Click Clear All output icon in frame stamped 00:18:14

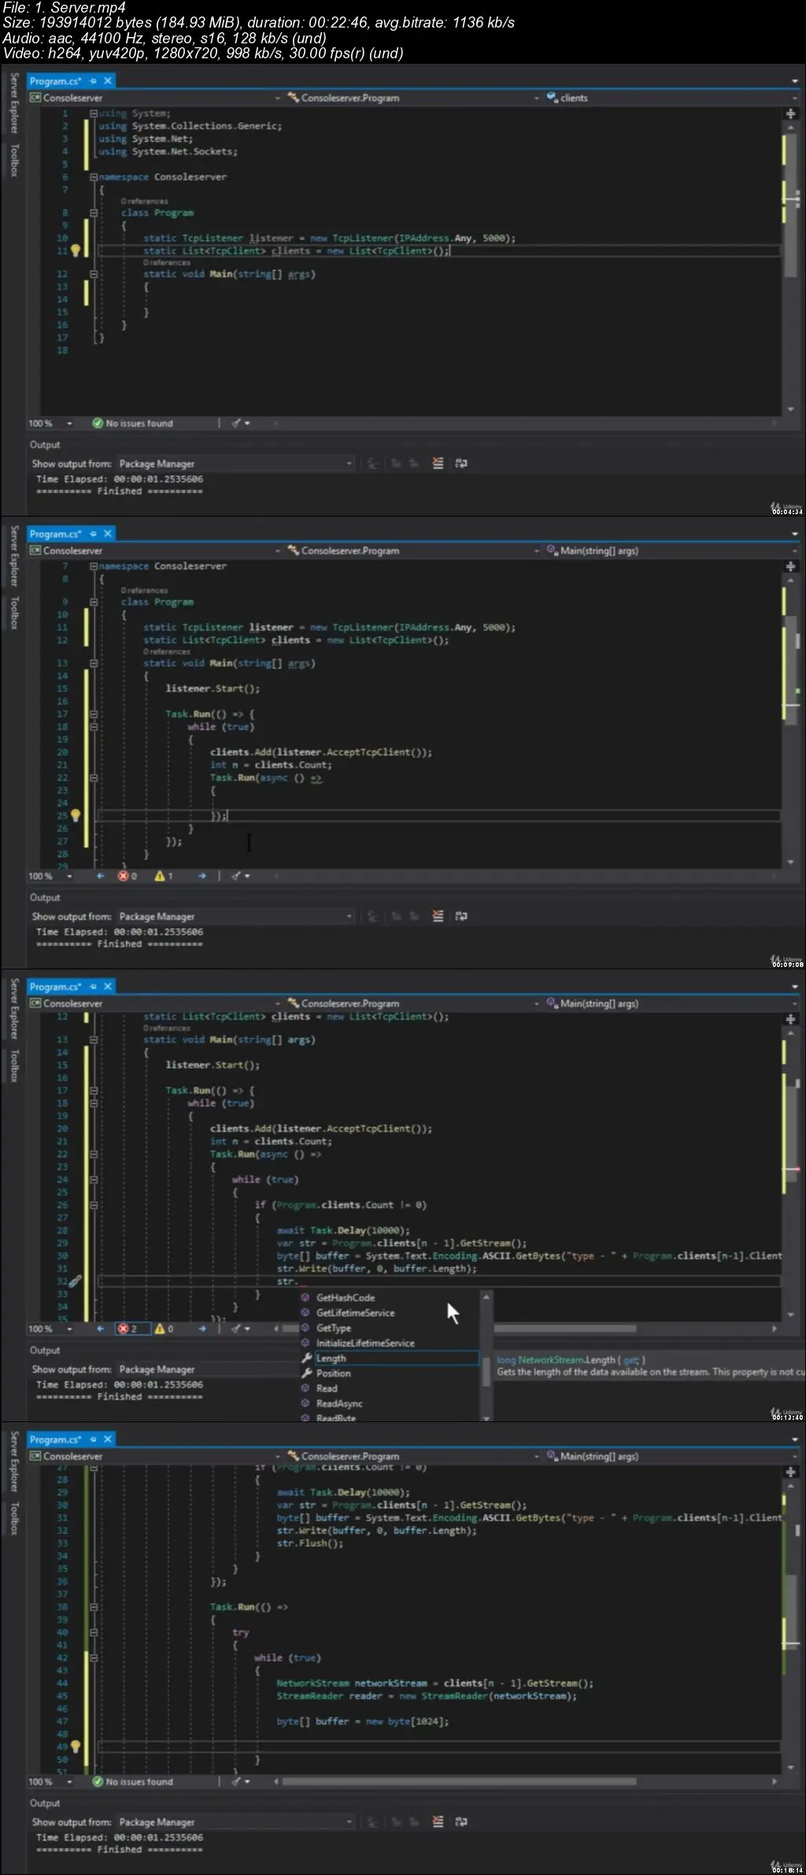coord(438,1821)
